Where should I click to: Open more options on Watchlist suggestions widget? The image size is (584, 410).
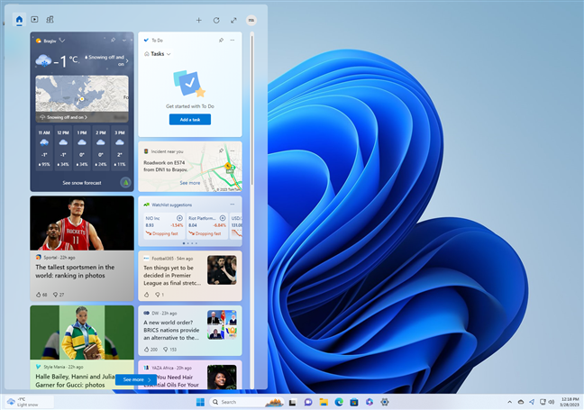click(x=233, y=204)
